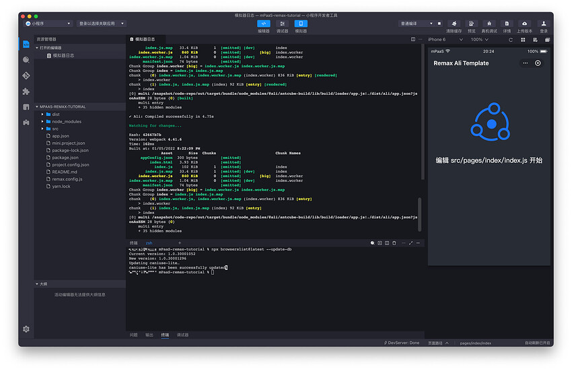572x371 pixels.
Task: Open the 100% zoom dropdown
Action: [479, 40]
